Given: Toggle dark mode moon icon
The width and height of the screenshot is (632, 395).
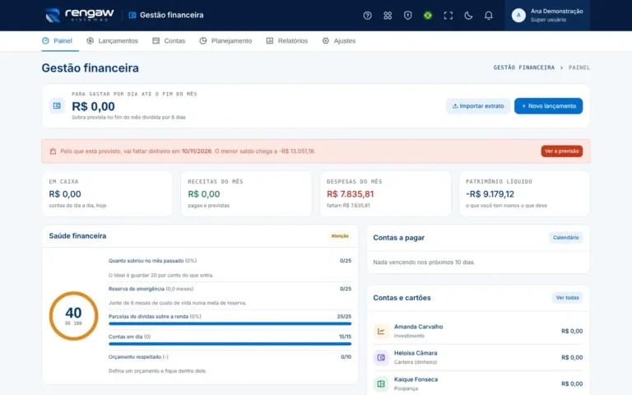Looking at the screenshot, I should [x=468, y=16].
